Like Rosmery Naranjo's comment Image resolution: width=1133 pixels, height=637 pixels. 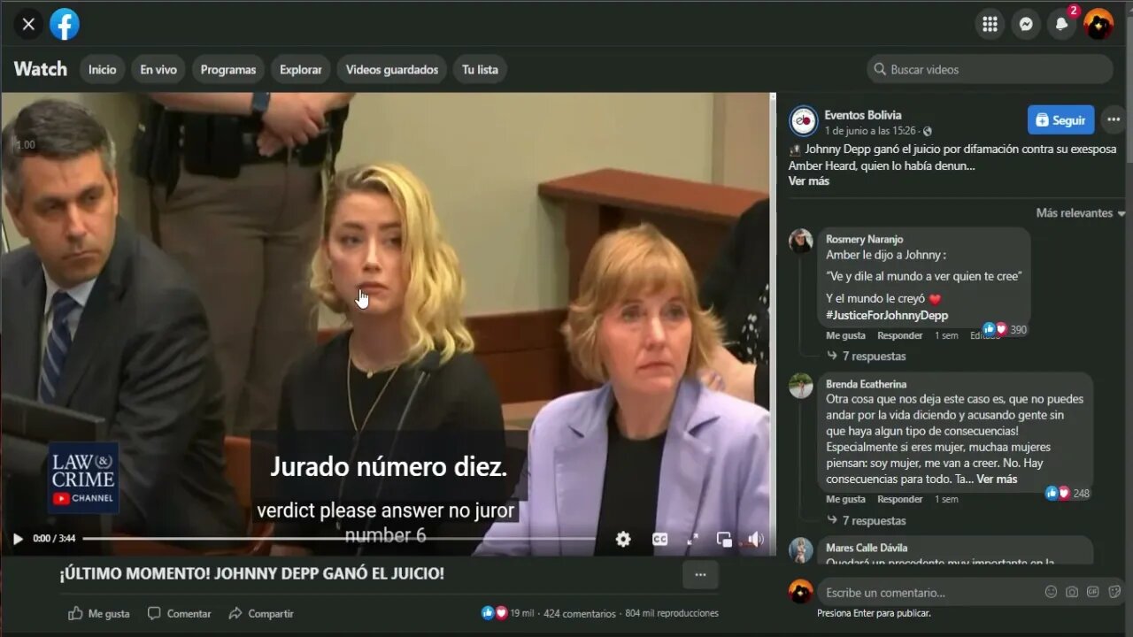coord(845,335)
